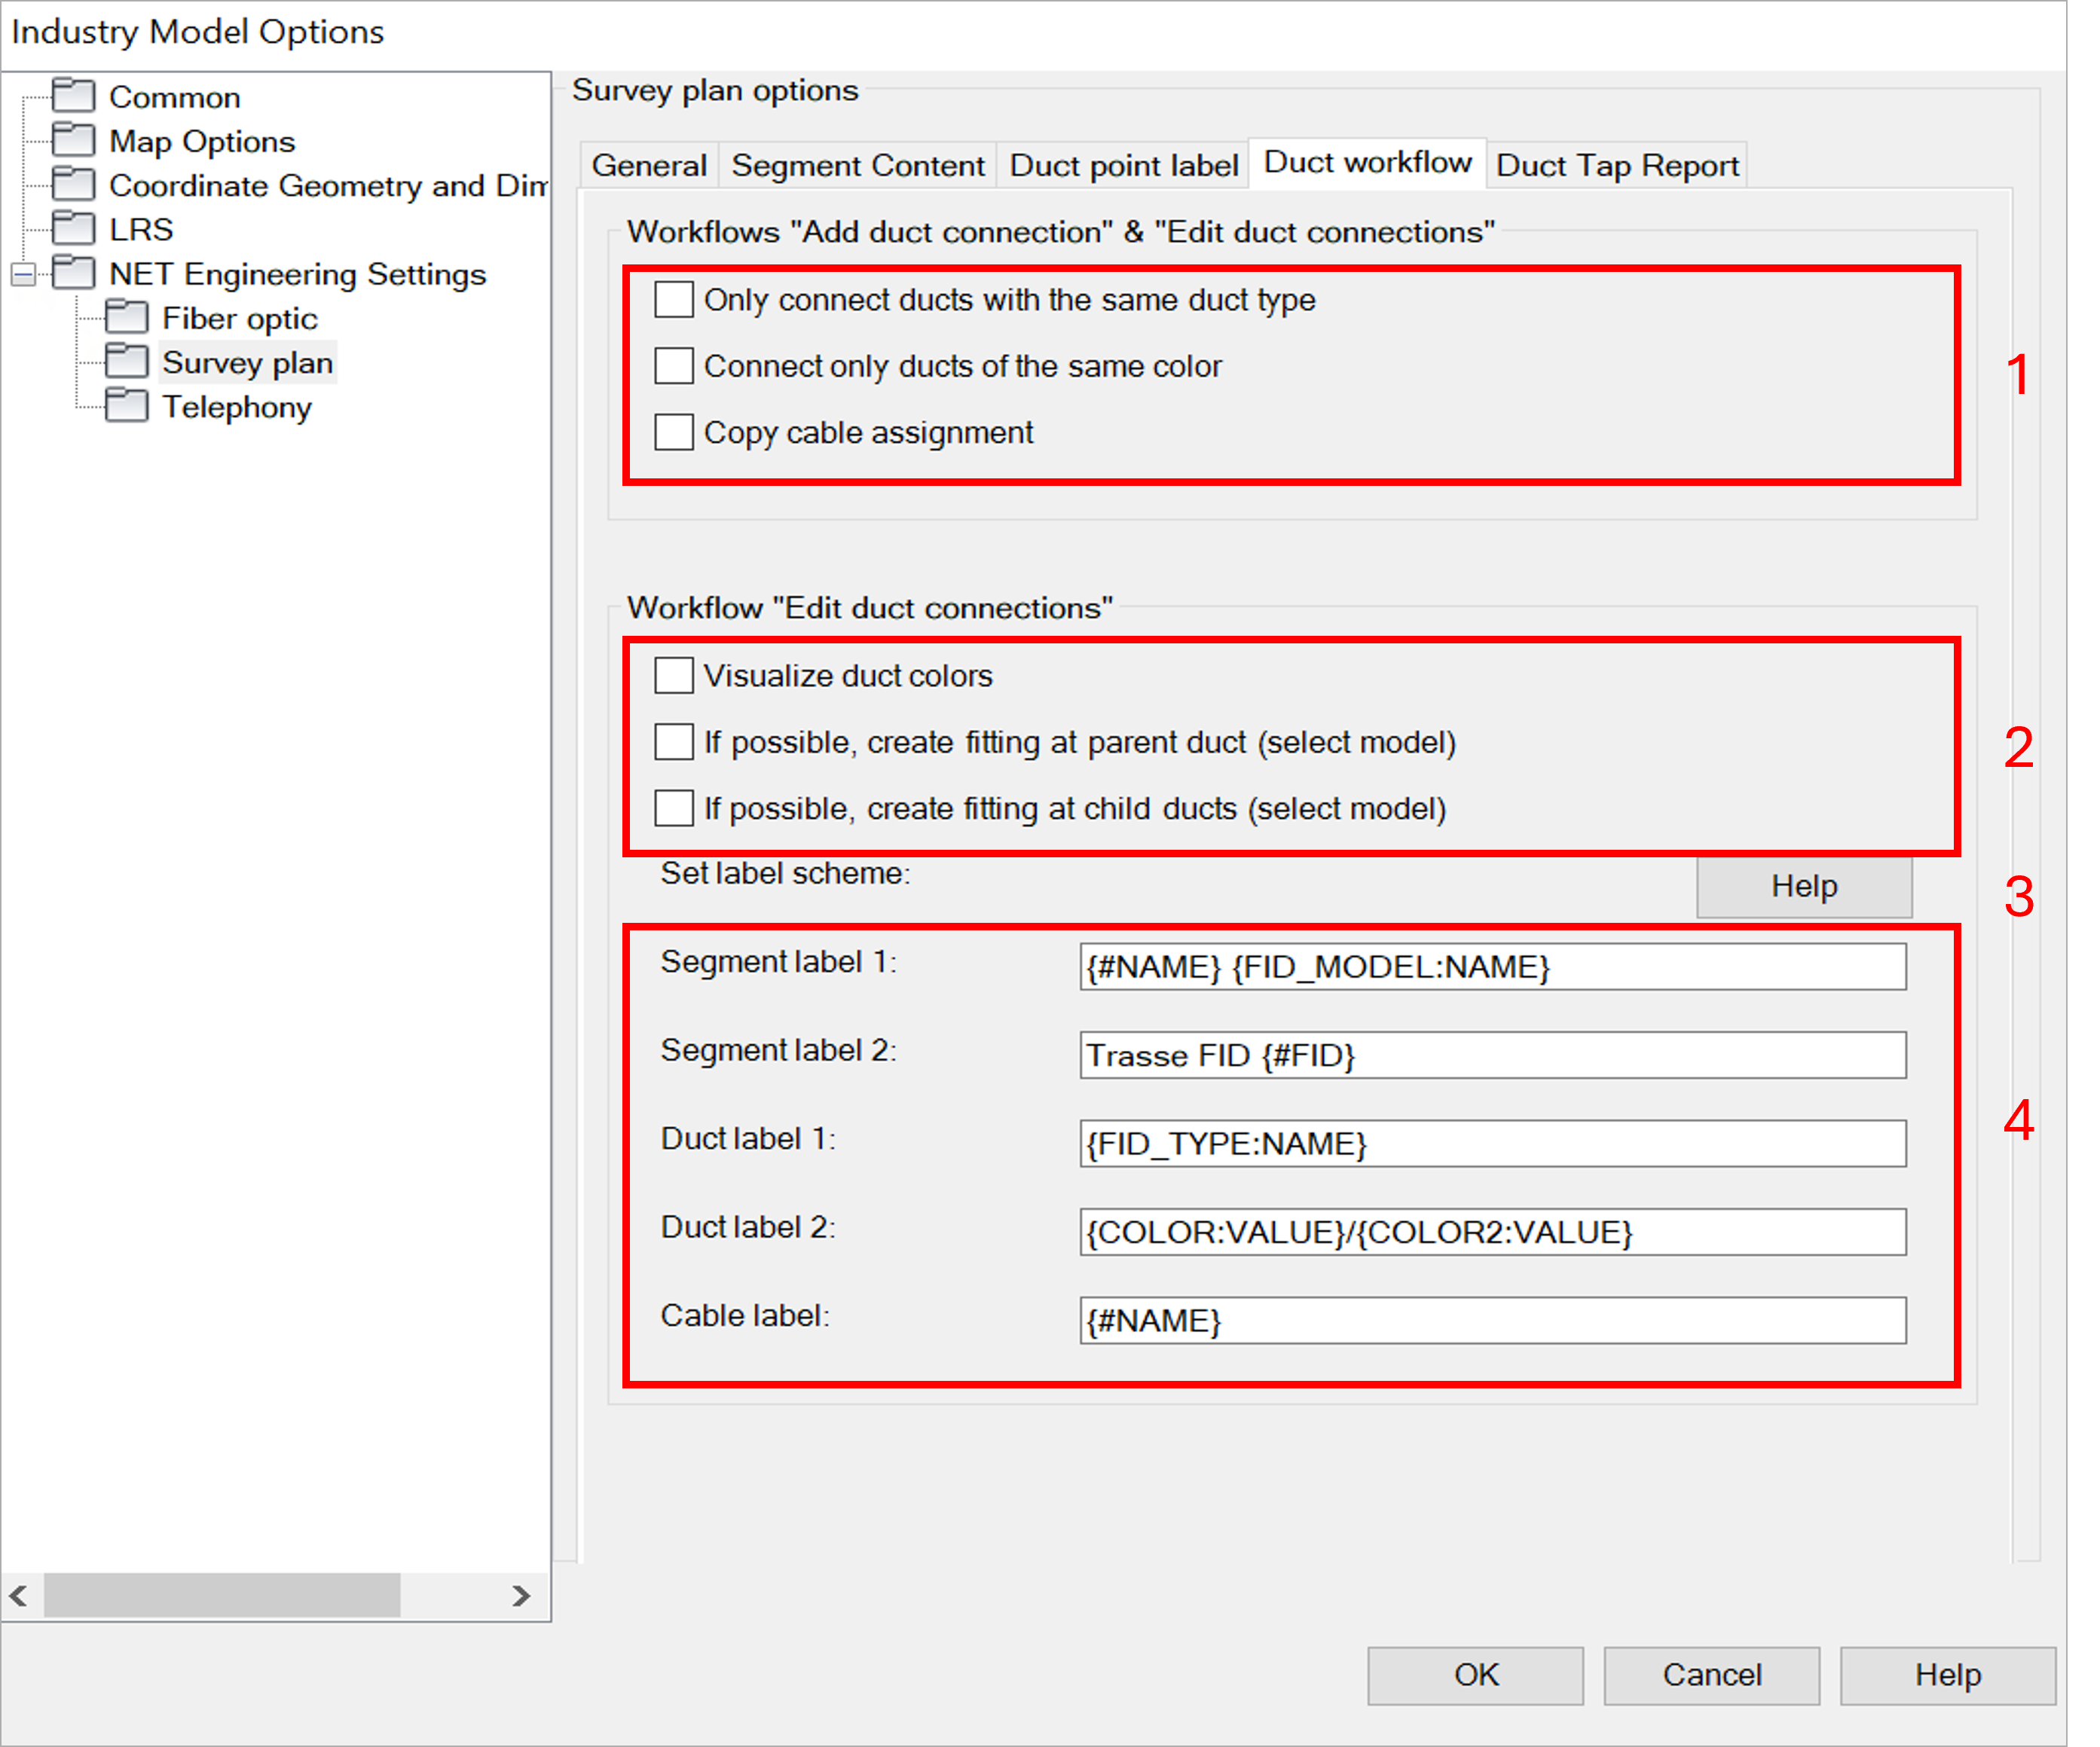Open the Segment Content tab
Screen dimensions: 2100x1747
click(857, 165)
